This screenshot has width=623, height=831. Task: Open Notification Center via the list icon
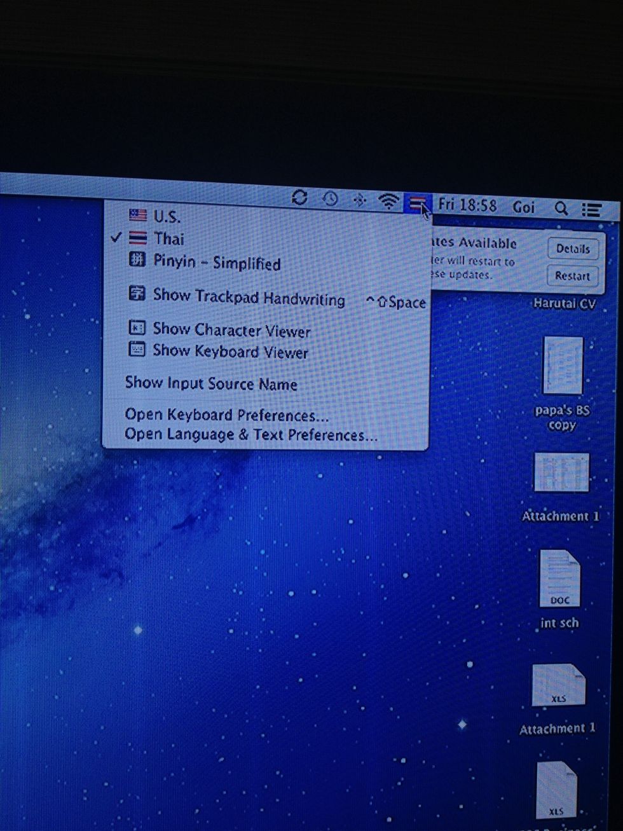pyautogui.click(x=592, y=208)
